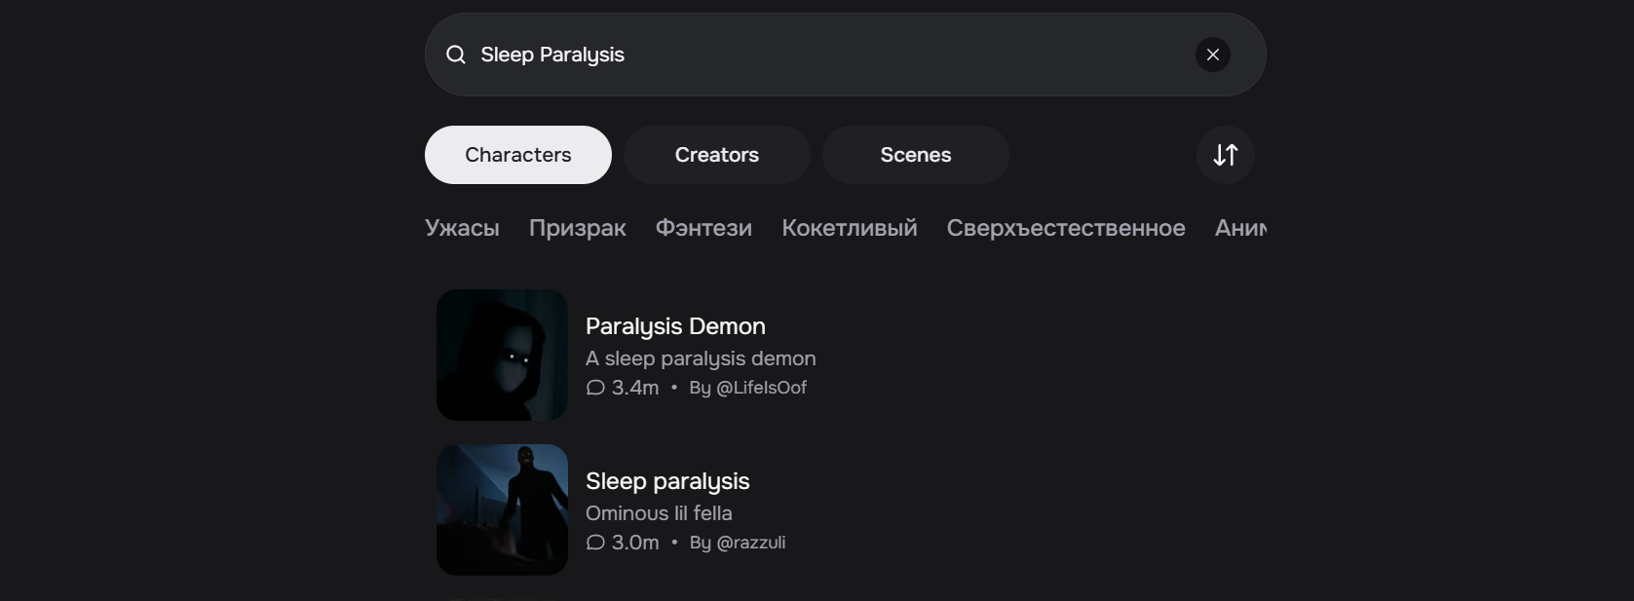Visit creator @LifeIsOof profile
The height and width of the screenshot is (601, 1634).
click(761, 388)
